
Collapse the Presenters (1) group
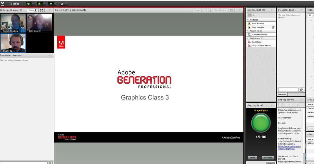click(248, 31)
